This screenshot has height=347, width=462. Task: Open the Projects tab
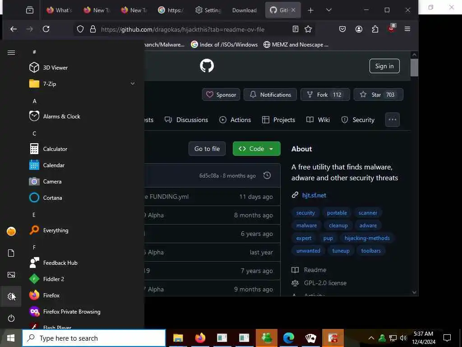pyautogui.click(x=278, y=120)
